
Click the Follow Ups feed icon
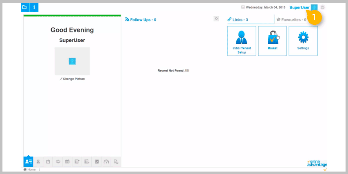click(x=127, y=19)
